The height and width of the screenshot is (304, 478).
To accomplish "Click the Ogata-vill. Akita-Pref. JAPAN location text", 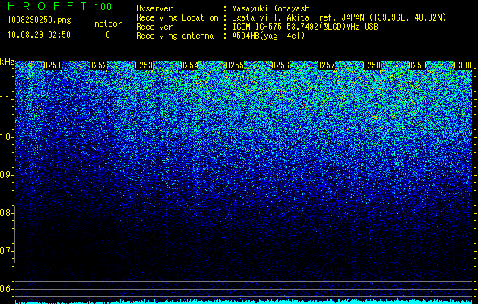I will (x=339, y=17).
